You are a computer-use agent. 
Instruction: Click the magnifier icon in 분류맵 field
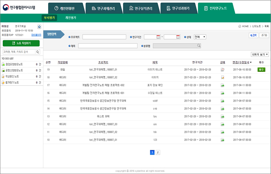[x=199, y=46]
